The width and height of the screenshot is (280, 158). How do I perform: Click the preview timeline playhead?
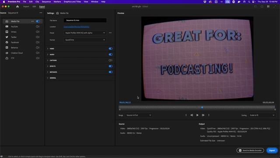[202, 107]
